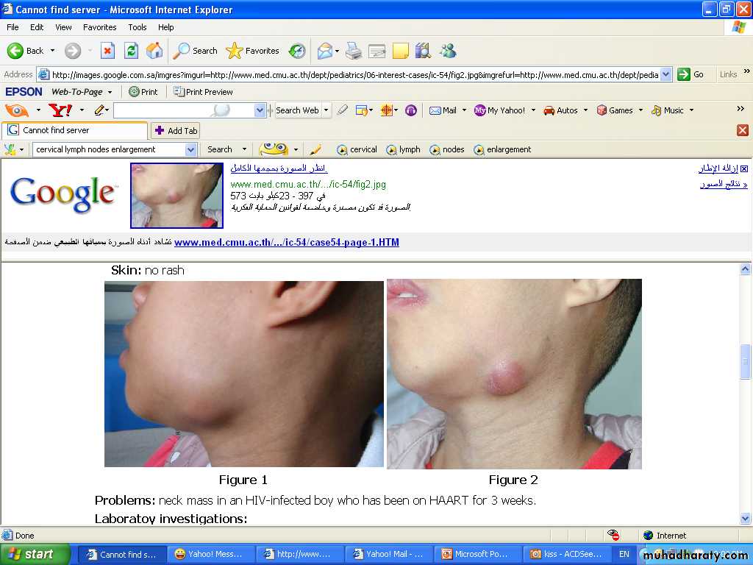
Task: Close the Cannot find server tab
Action: 743,130
